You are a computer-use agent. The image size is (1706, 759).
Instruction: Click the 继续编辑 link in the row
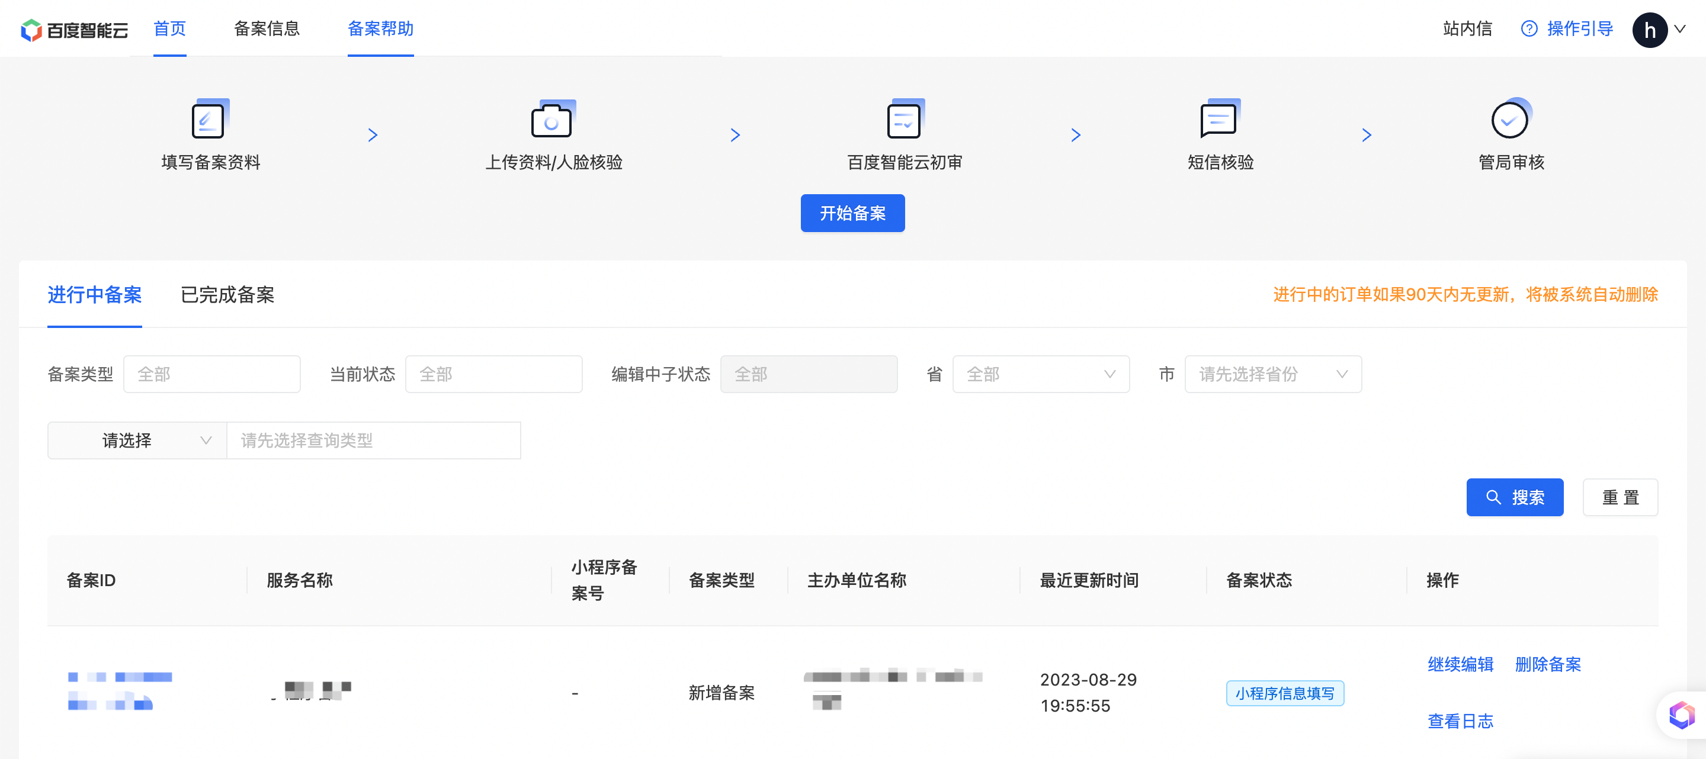coord(1460,664)
